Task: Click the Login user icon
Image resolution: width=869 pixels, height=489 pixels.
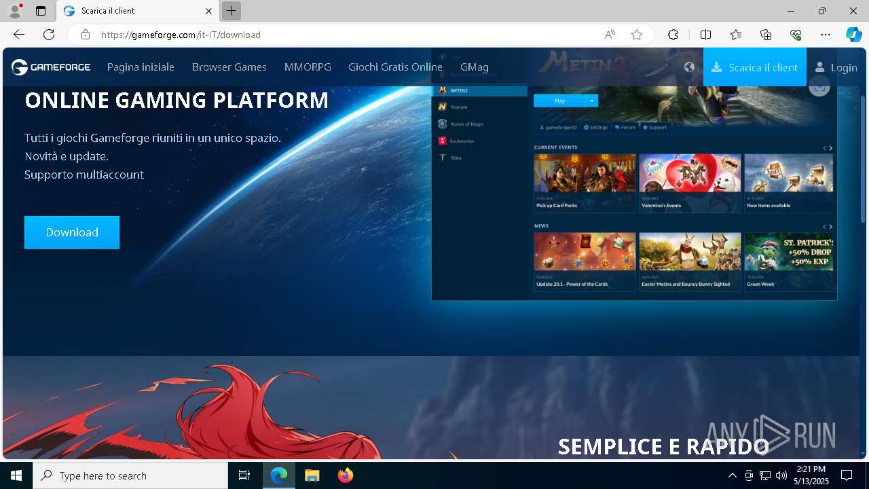Action: [820, 67]
